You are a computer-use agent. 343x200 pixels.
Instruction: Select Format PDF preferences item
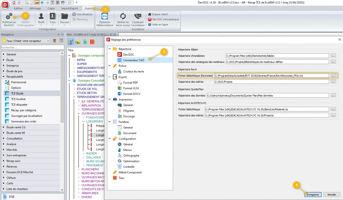pos(130,82)
